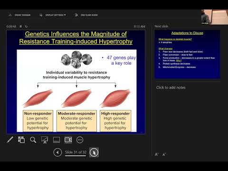Advance to the next slide arrow
This screenshot has height=171, width=228.
[94, 152]
